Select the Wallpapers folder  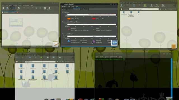click(x=56, y=78)
